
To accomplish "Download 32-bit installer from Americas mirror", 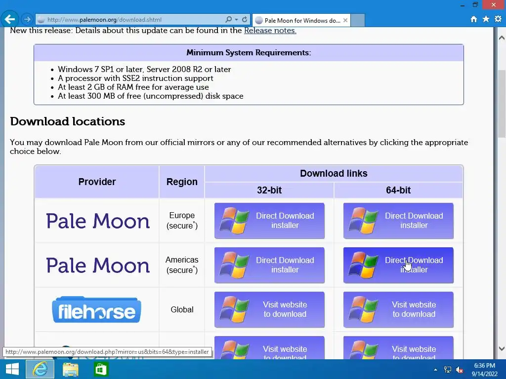I will 269,265.
